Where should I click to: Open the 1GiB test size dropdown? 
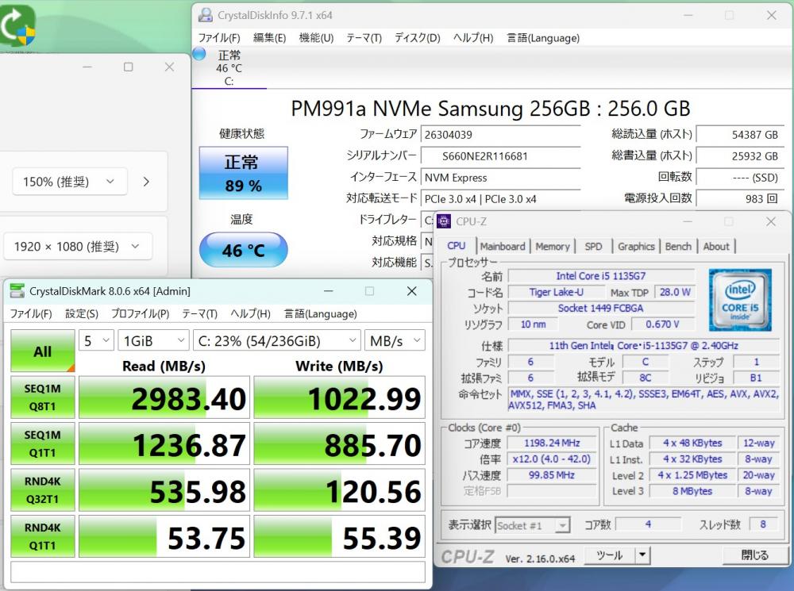[153, 340]
